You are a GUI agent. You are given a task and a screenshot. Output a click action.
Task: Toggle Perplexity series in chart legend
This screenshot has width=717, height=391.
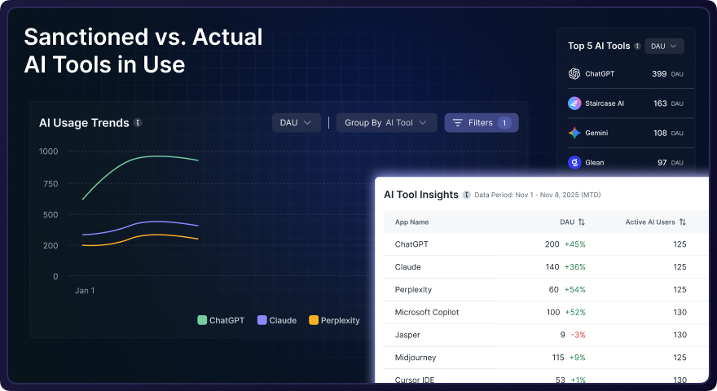(334, 320)
